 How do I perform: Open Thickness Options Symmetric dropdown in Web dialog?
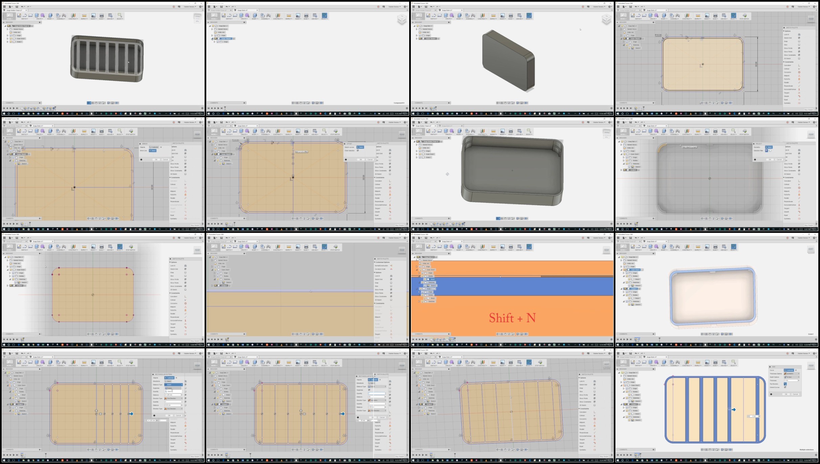792,374
